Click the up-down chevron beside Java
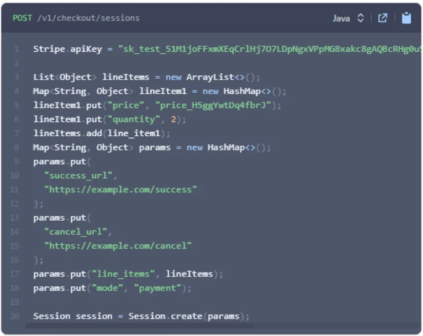Screen dimensions: 423x336 click(361, 18)
